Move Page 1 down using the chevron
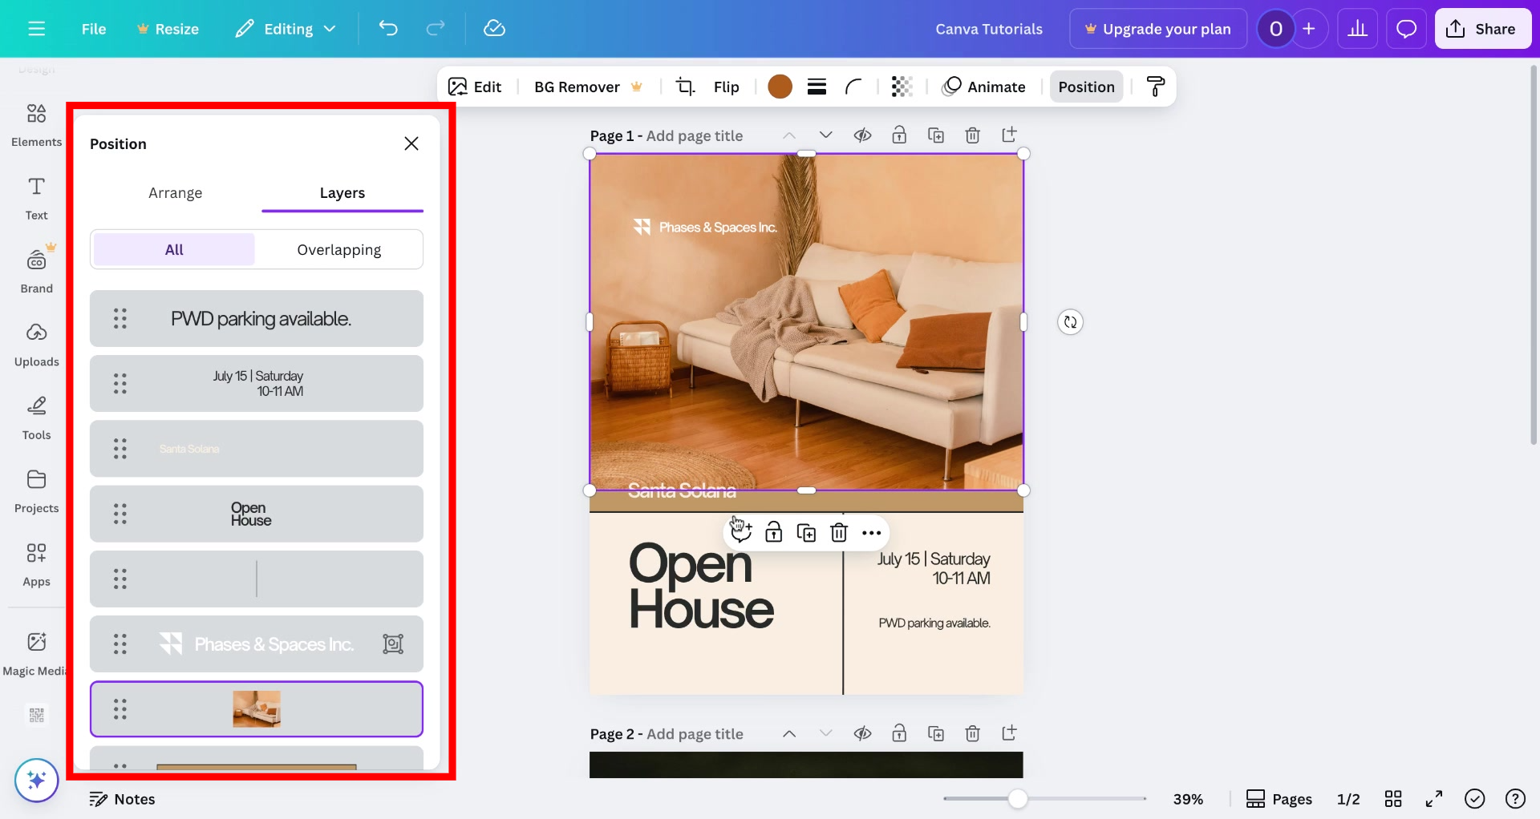This screenshot has width=1540, height=819. click(x=826, y=135)
